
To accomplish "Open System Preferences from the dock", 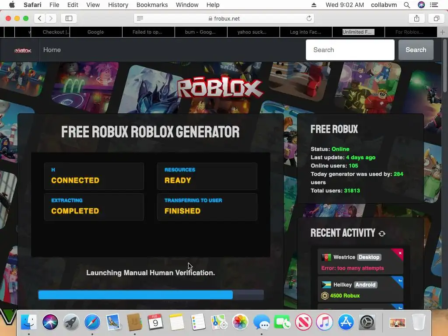I will [367, 322].
